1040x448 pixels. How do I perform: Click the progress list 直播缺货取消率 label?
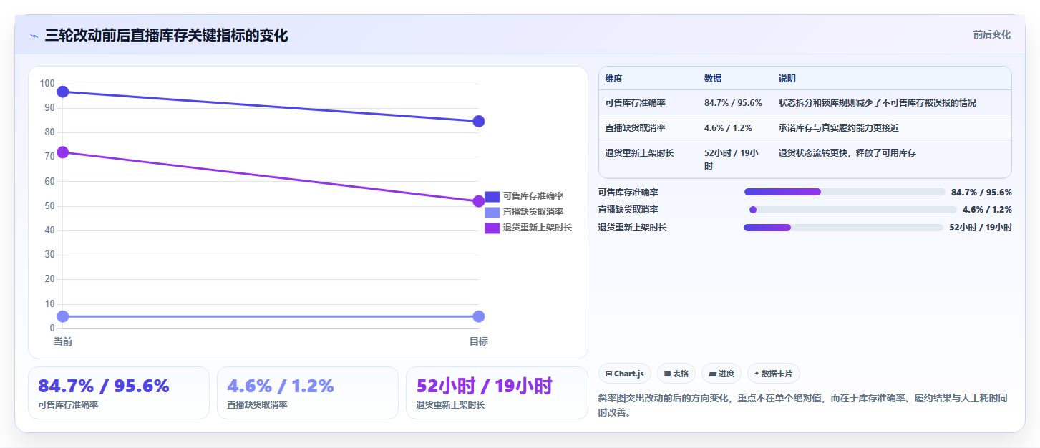(628, 210)
